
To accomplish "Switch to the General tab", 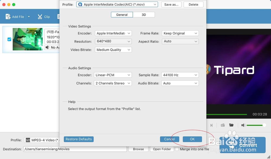I will pyautogui.click(x=122, y=15).
